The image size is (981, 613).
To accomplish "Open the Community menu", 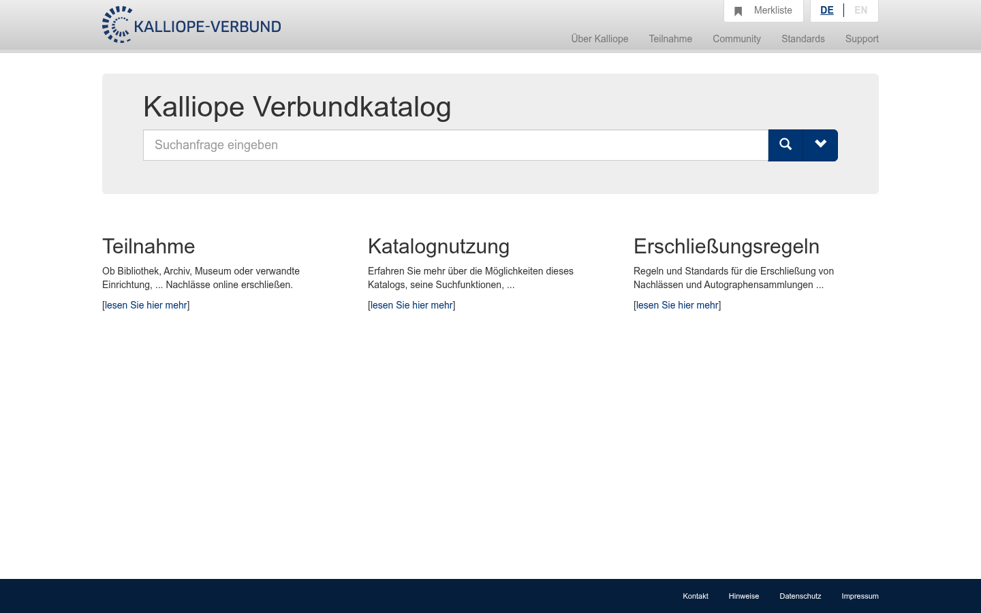I will tap(736, 39).
